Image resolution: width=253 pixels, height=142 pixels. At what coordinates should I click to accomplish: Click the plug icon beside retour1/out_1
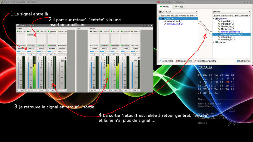[x=165, y=21]
